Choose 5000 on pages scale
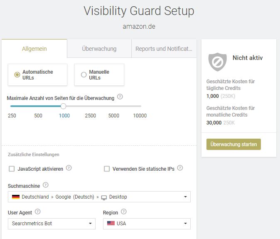Screen dimensions: 280x239 pos(114,116)
